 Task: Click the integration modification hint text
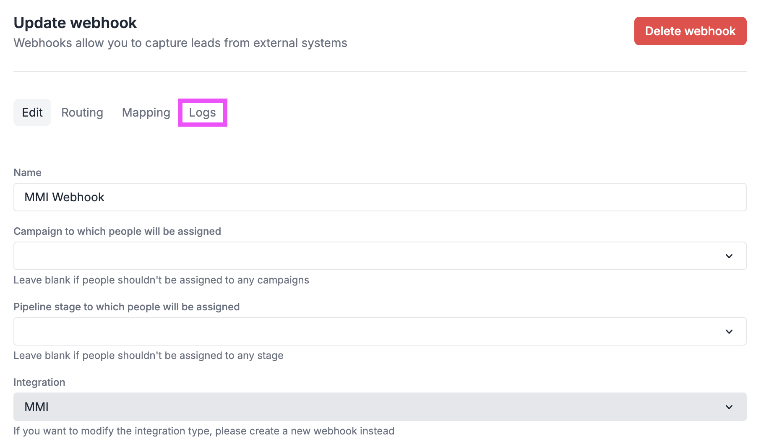204,431
